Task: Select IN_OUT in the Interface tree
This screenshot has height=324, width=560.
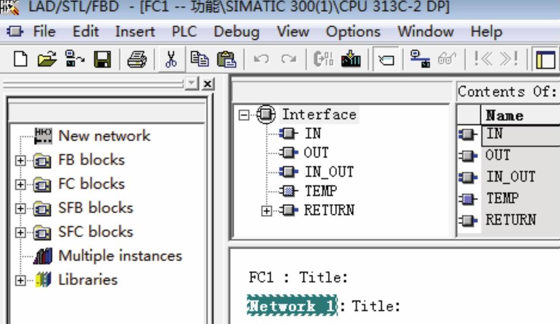Action: (329, 172)
